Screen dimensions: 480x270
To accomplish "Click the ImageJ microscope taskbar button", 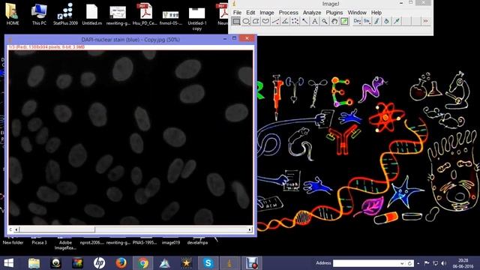I will 230,263.
